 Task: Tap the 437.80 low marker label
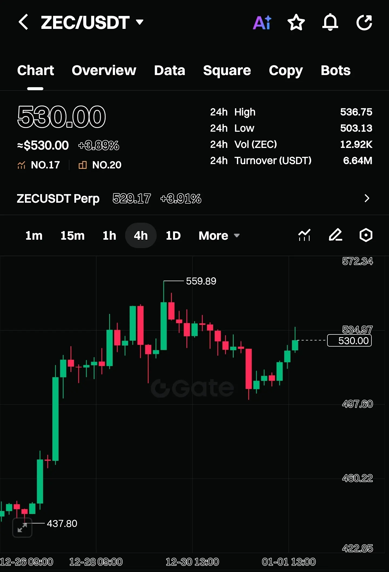tap(62, 523)
